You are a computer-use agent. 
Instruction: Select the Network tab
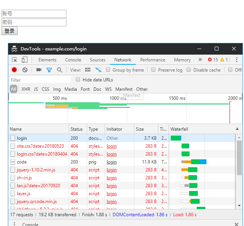coord(123,60)
